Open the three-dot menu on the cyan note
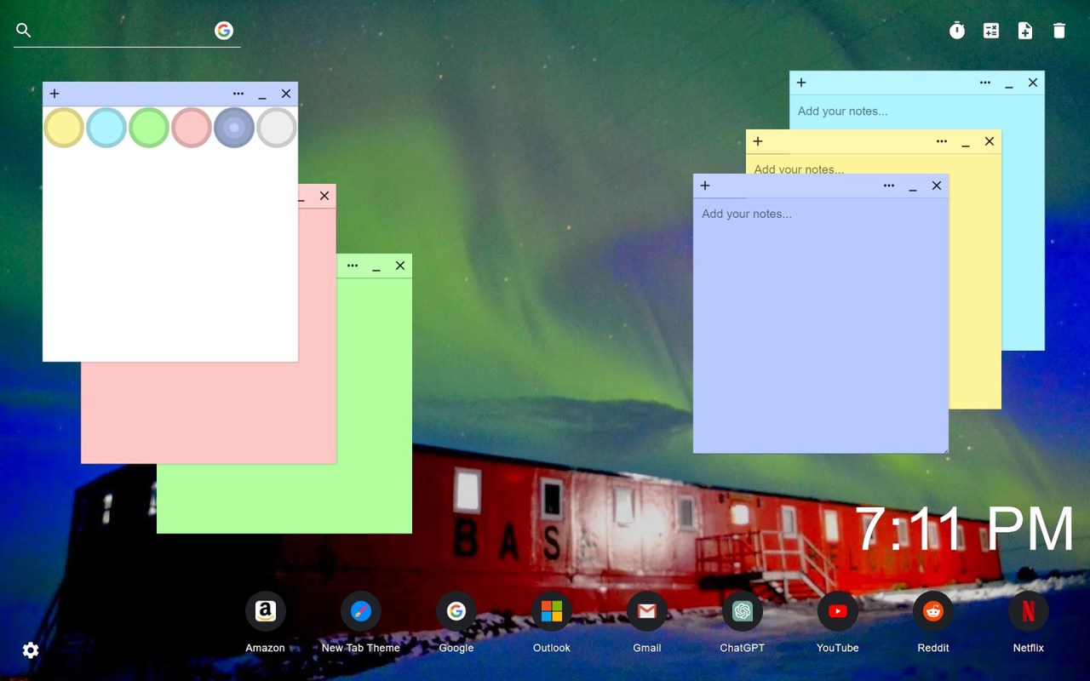 coord(985,83)
